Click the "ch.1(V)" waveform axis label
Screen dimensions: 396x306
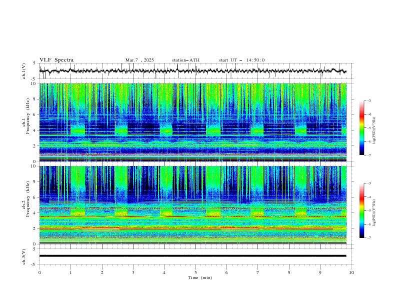click(24, 71)
